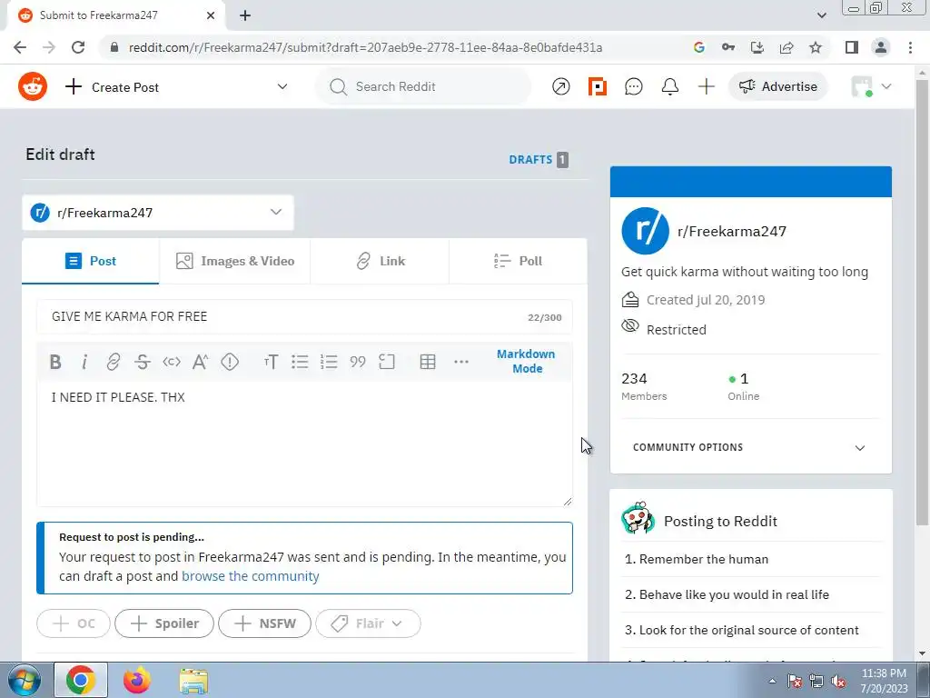Reload the page
Screen dimensions: 930x698
click(78, 47)
